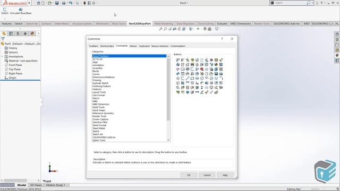Open the FeatureManager design tree tab
This screenshot has height=191, width=340.
[x=4, y=33]
